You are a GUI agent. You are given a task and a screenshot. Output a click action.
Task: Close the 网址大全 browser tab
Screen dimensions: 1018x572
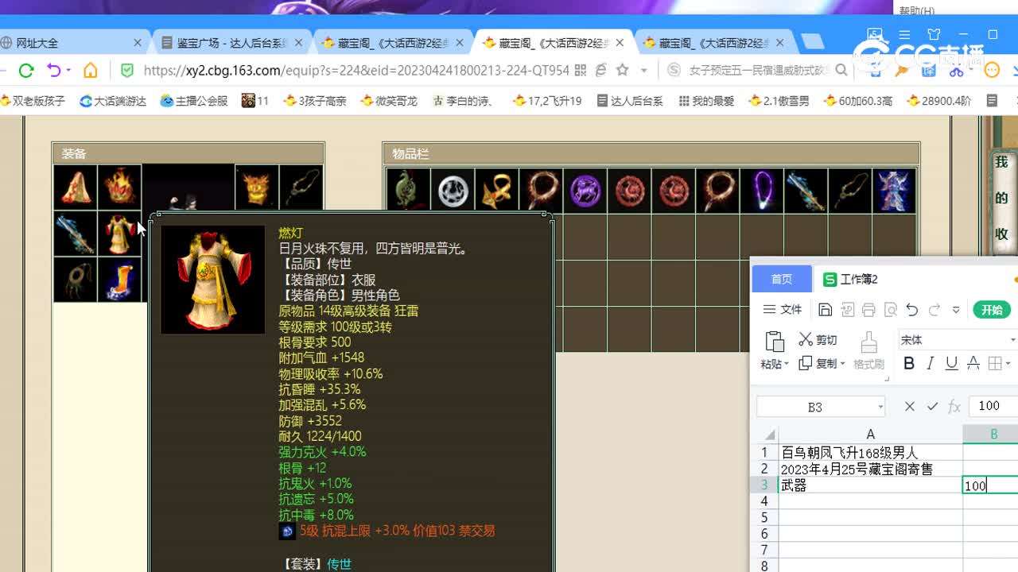coord(138,43)
